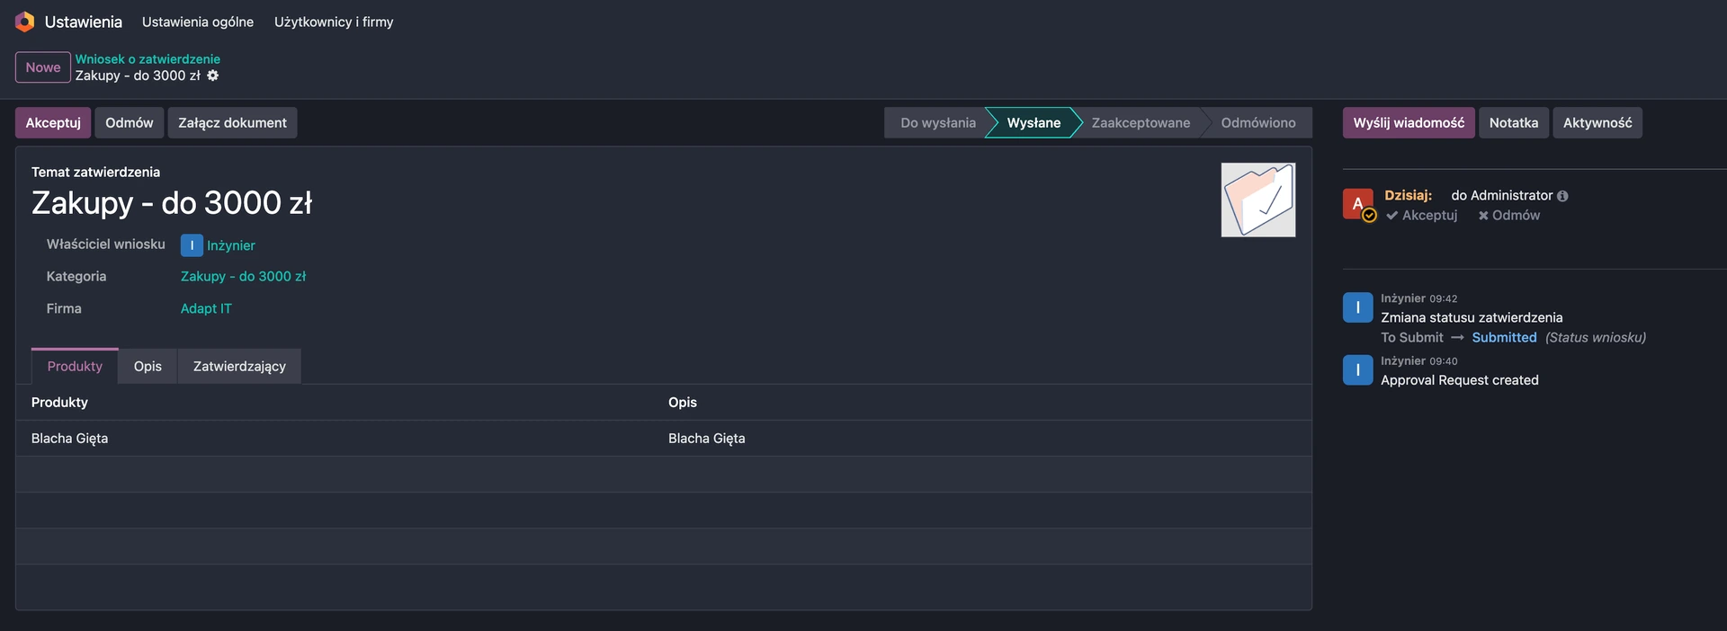Switch to the Zatwierdzający tab
Viewport: 1727px width, 631px height.
pyautogui.click(x=239, y=367)
